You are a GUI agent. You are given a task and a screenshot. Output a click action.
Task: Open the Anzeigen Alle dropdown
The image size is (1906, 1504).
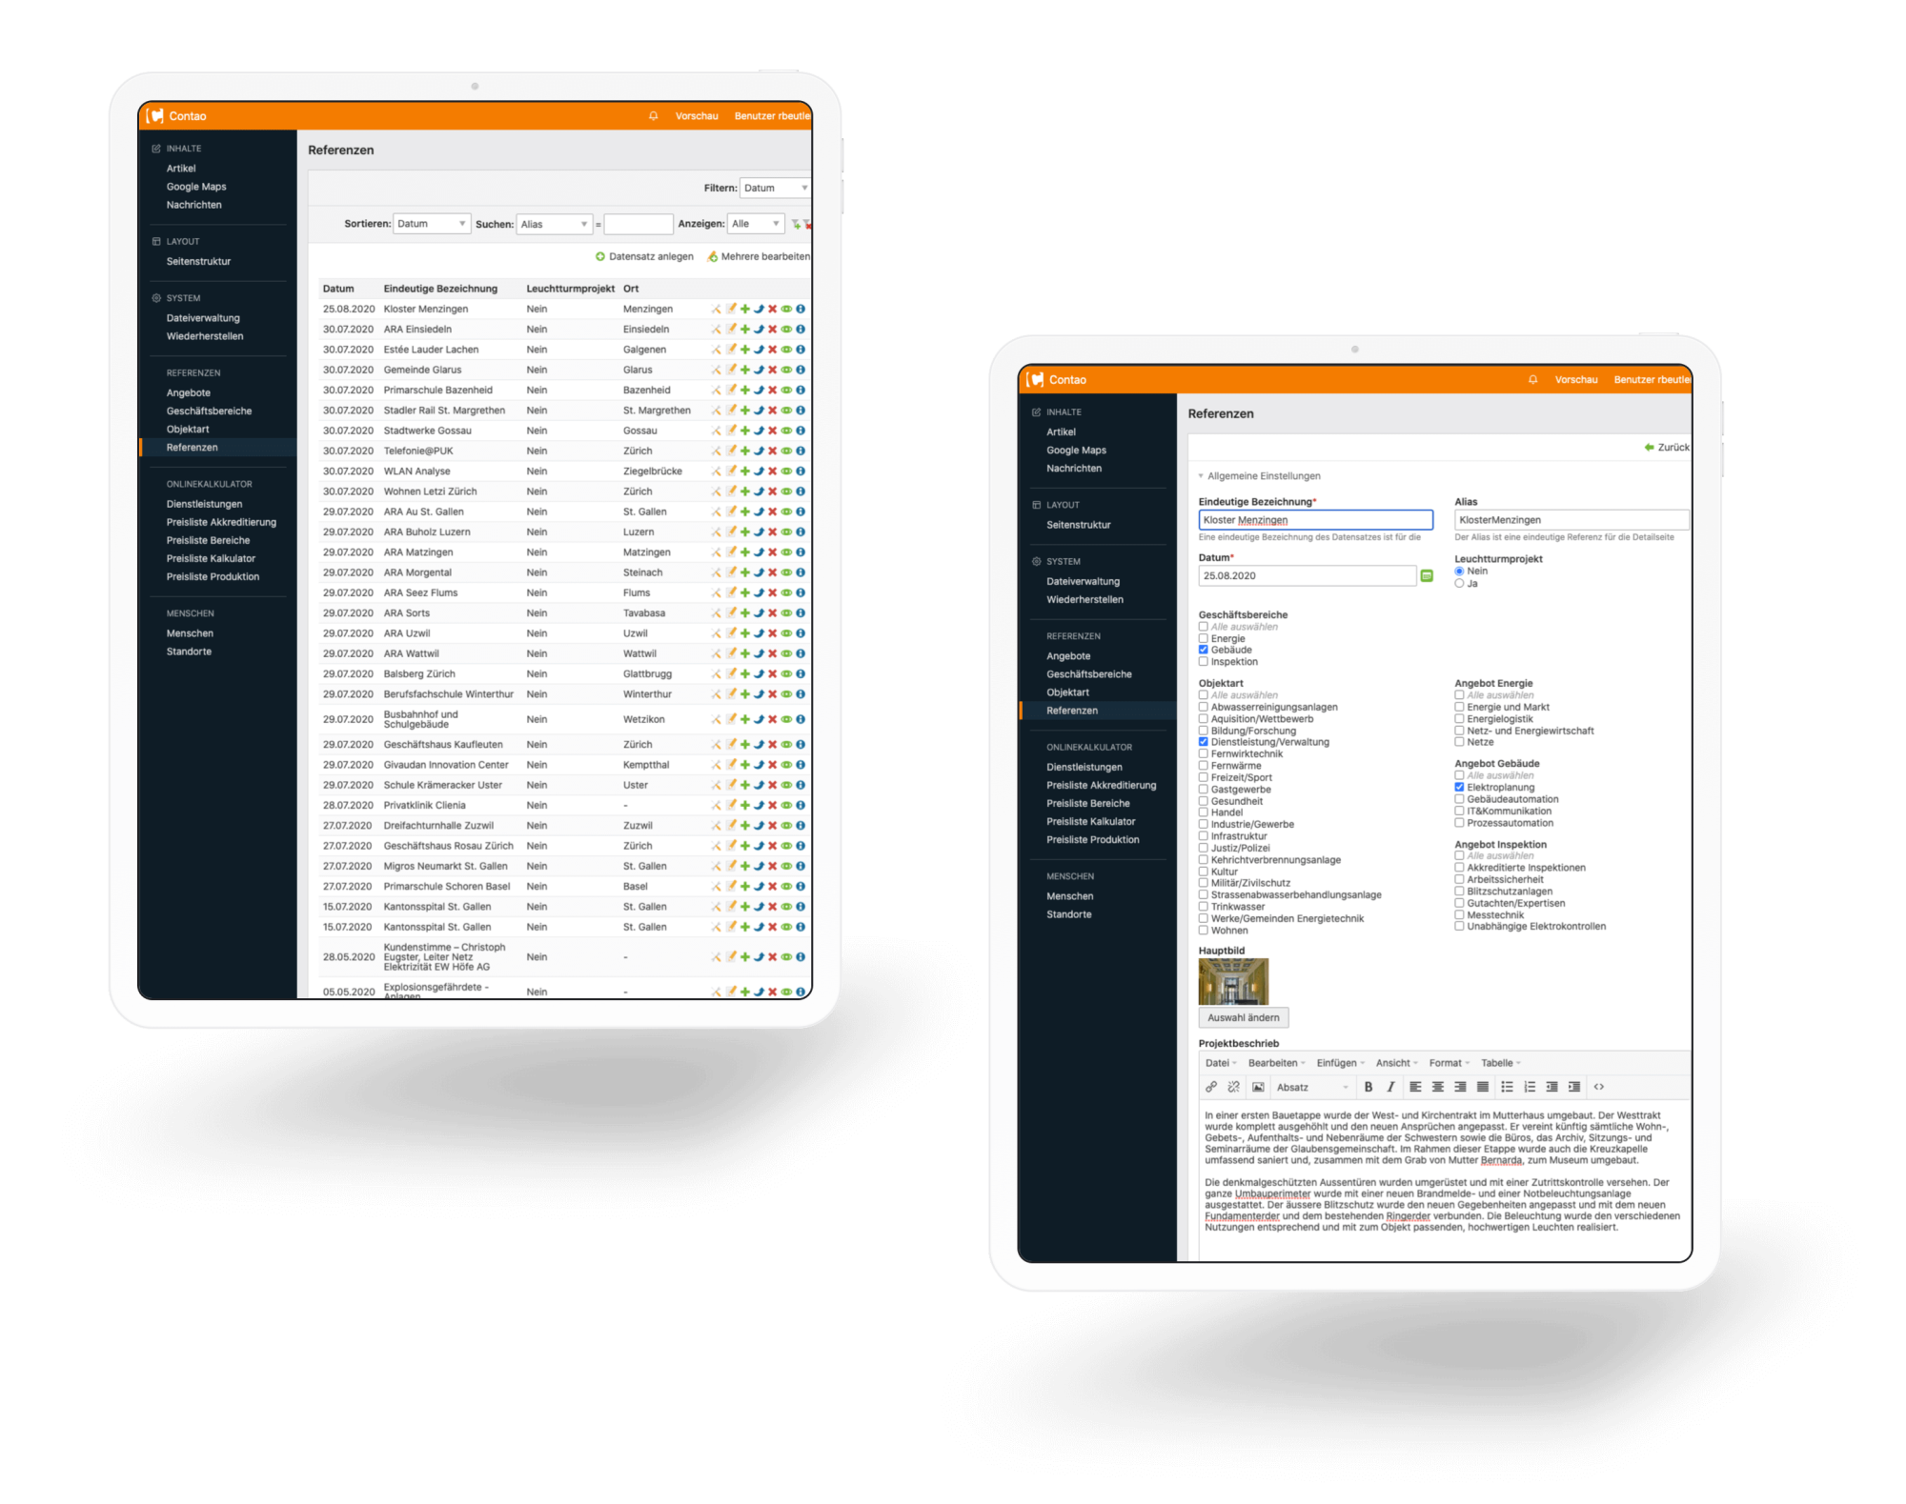tap(756, 224)
